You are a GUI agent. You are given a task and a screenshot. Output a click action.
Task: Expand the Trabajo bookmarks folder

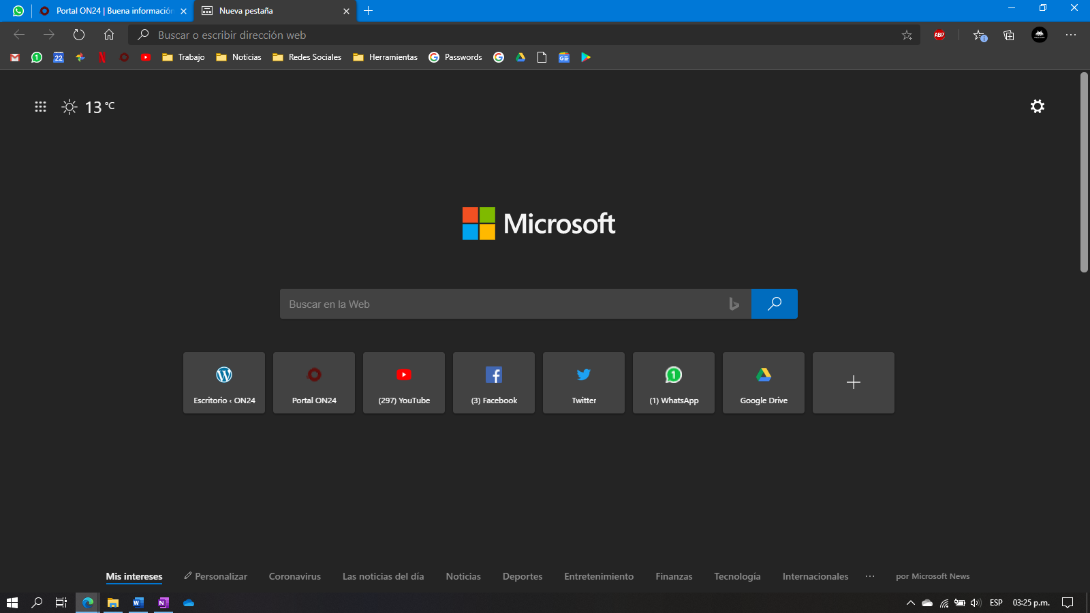(183, 57)
